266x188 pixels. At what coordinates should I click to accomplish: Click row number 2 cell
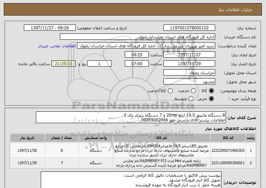pos(251,163)
